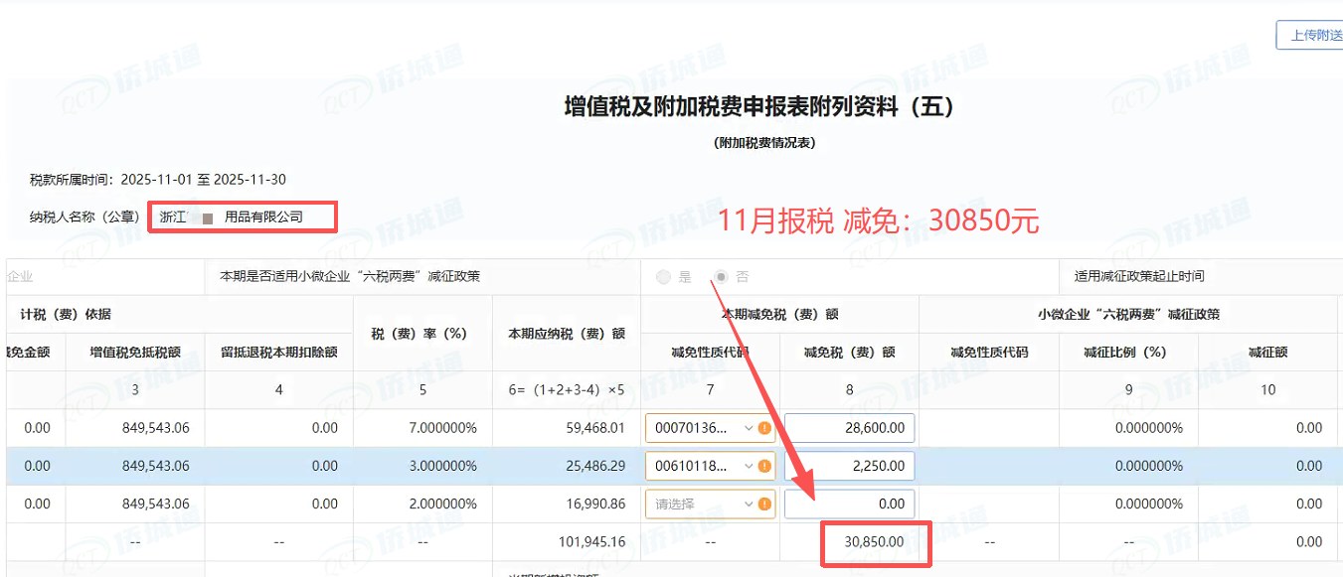Viewport: 1343px width, 577px height.
Task: Click the 小微企业“六税两费”减征政策 header
Action: [x=1128, y=314]
